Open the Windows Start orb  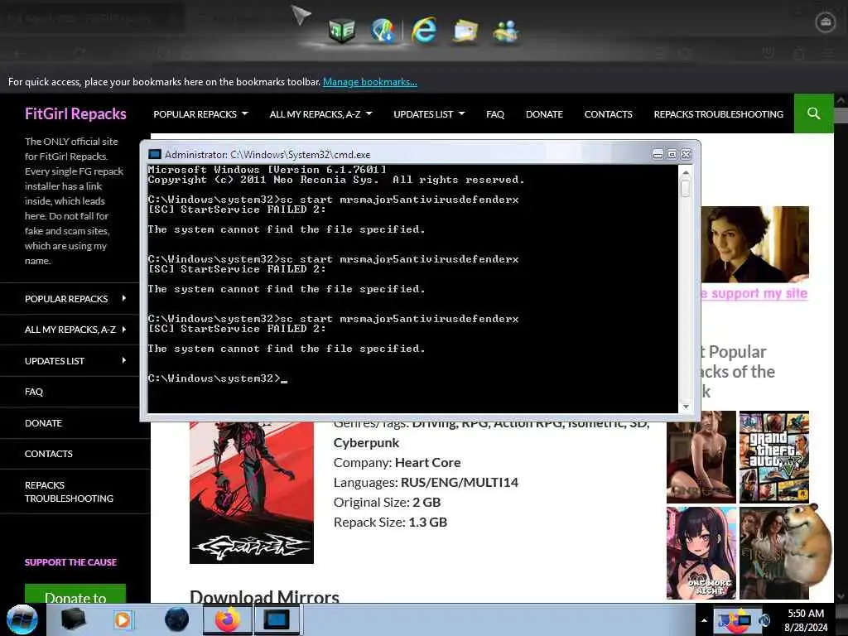point(22,619)
